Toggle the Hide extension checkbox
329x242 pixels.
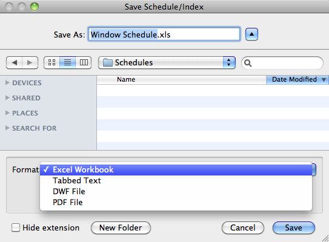click(x=16, y=227)
